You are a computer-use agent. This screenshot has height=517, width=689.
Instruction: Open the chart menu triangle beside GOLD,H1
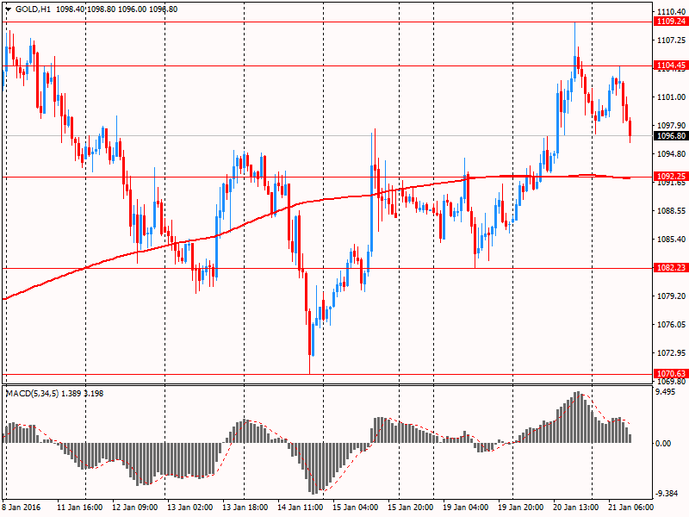click(x=8, y=9)
